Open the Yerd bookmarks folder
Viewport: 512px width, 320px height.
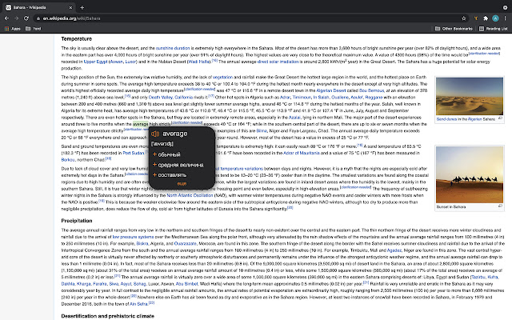tap(34, 29)
